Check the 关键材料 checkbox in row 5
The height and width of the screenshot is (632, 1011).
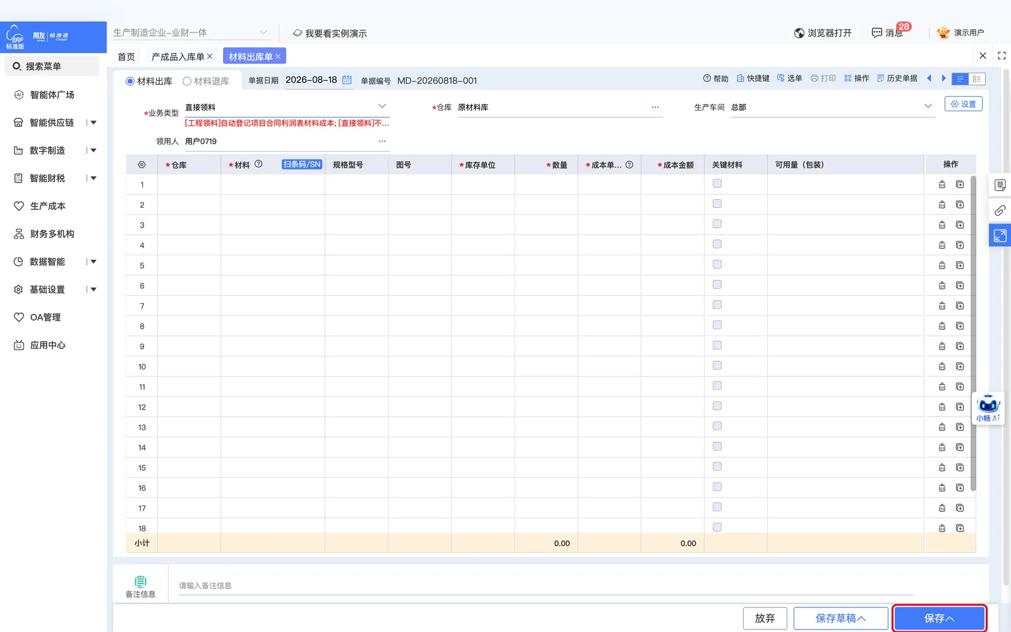717,264
